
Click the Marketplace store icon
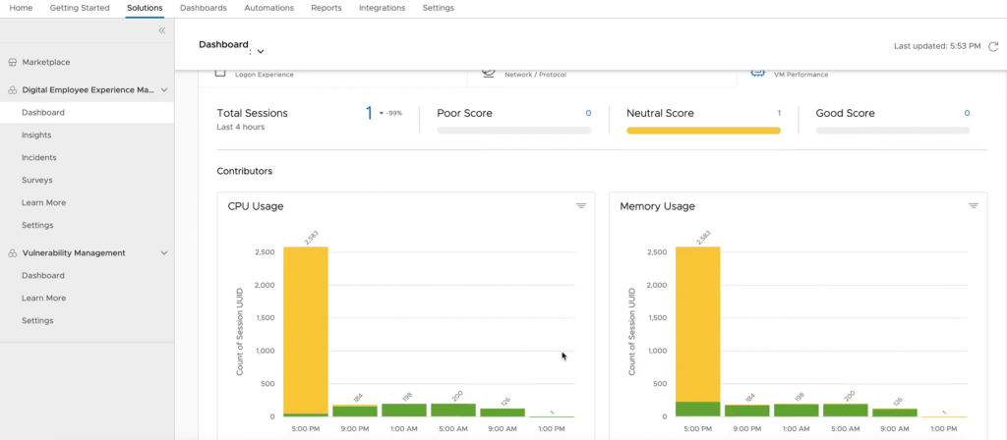click(13, 62)
